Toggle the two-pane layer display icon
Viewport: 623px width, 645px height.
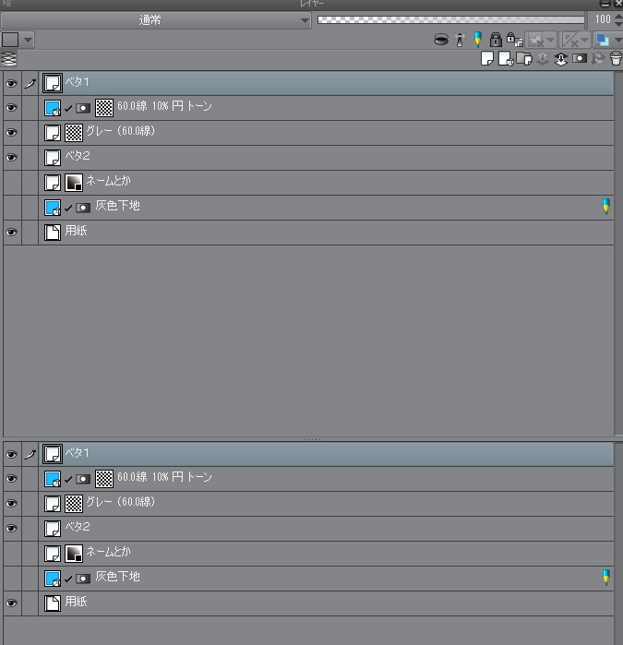9,59
